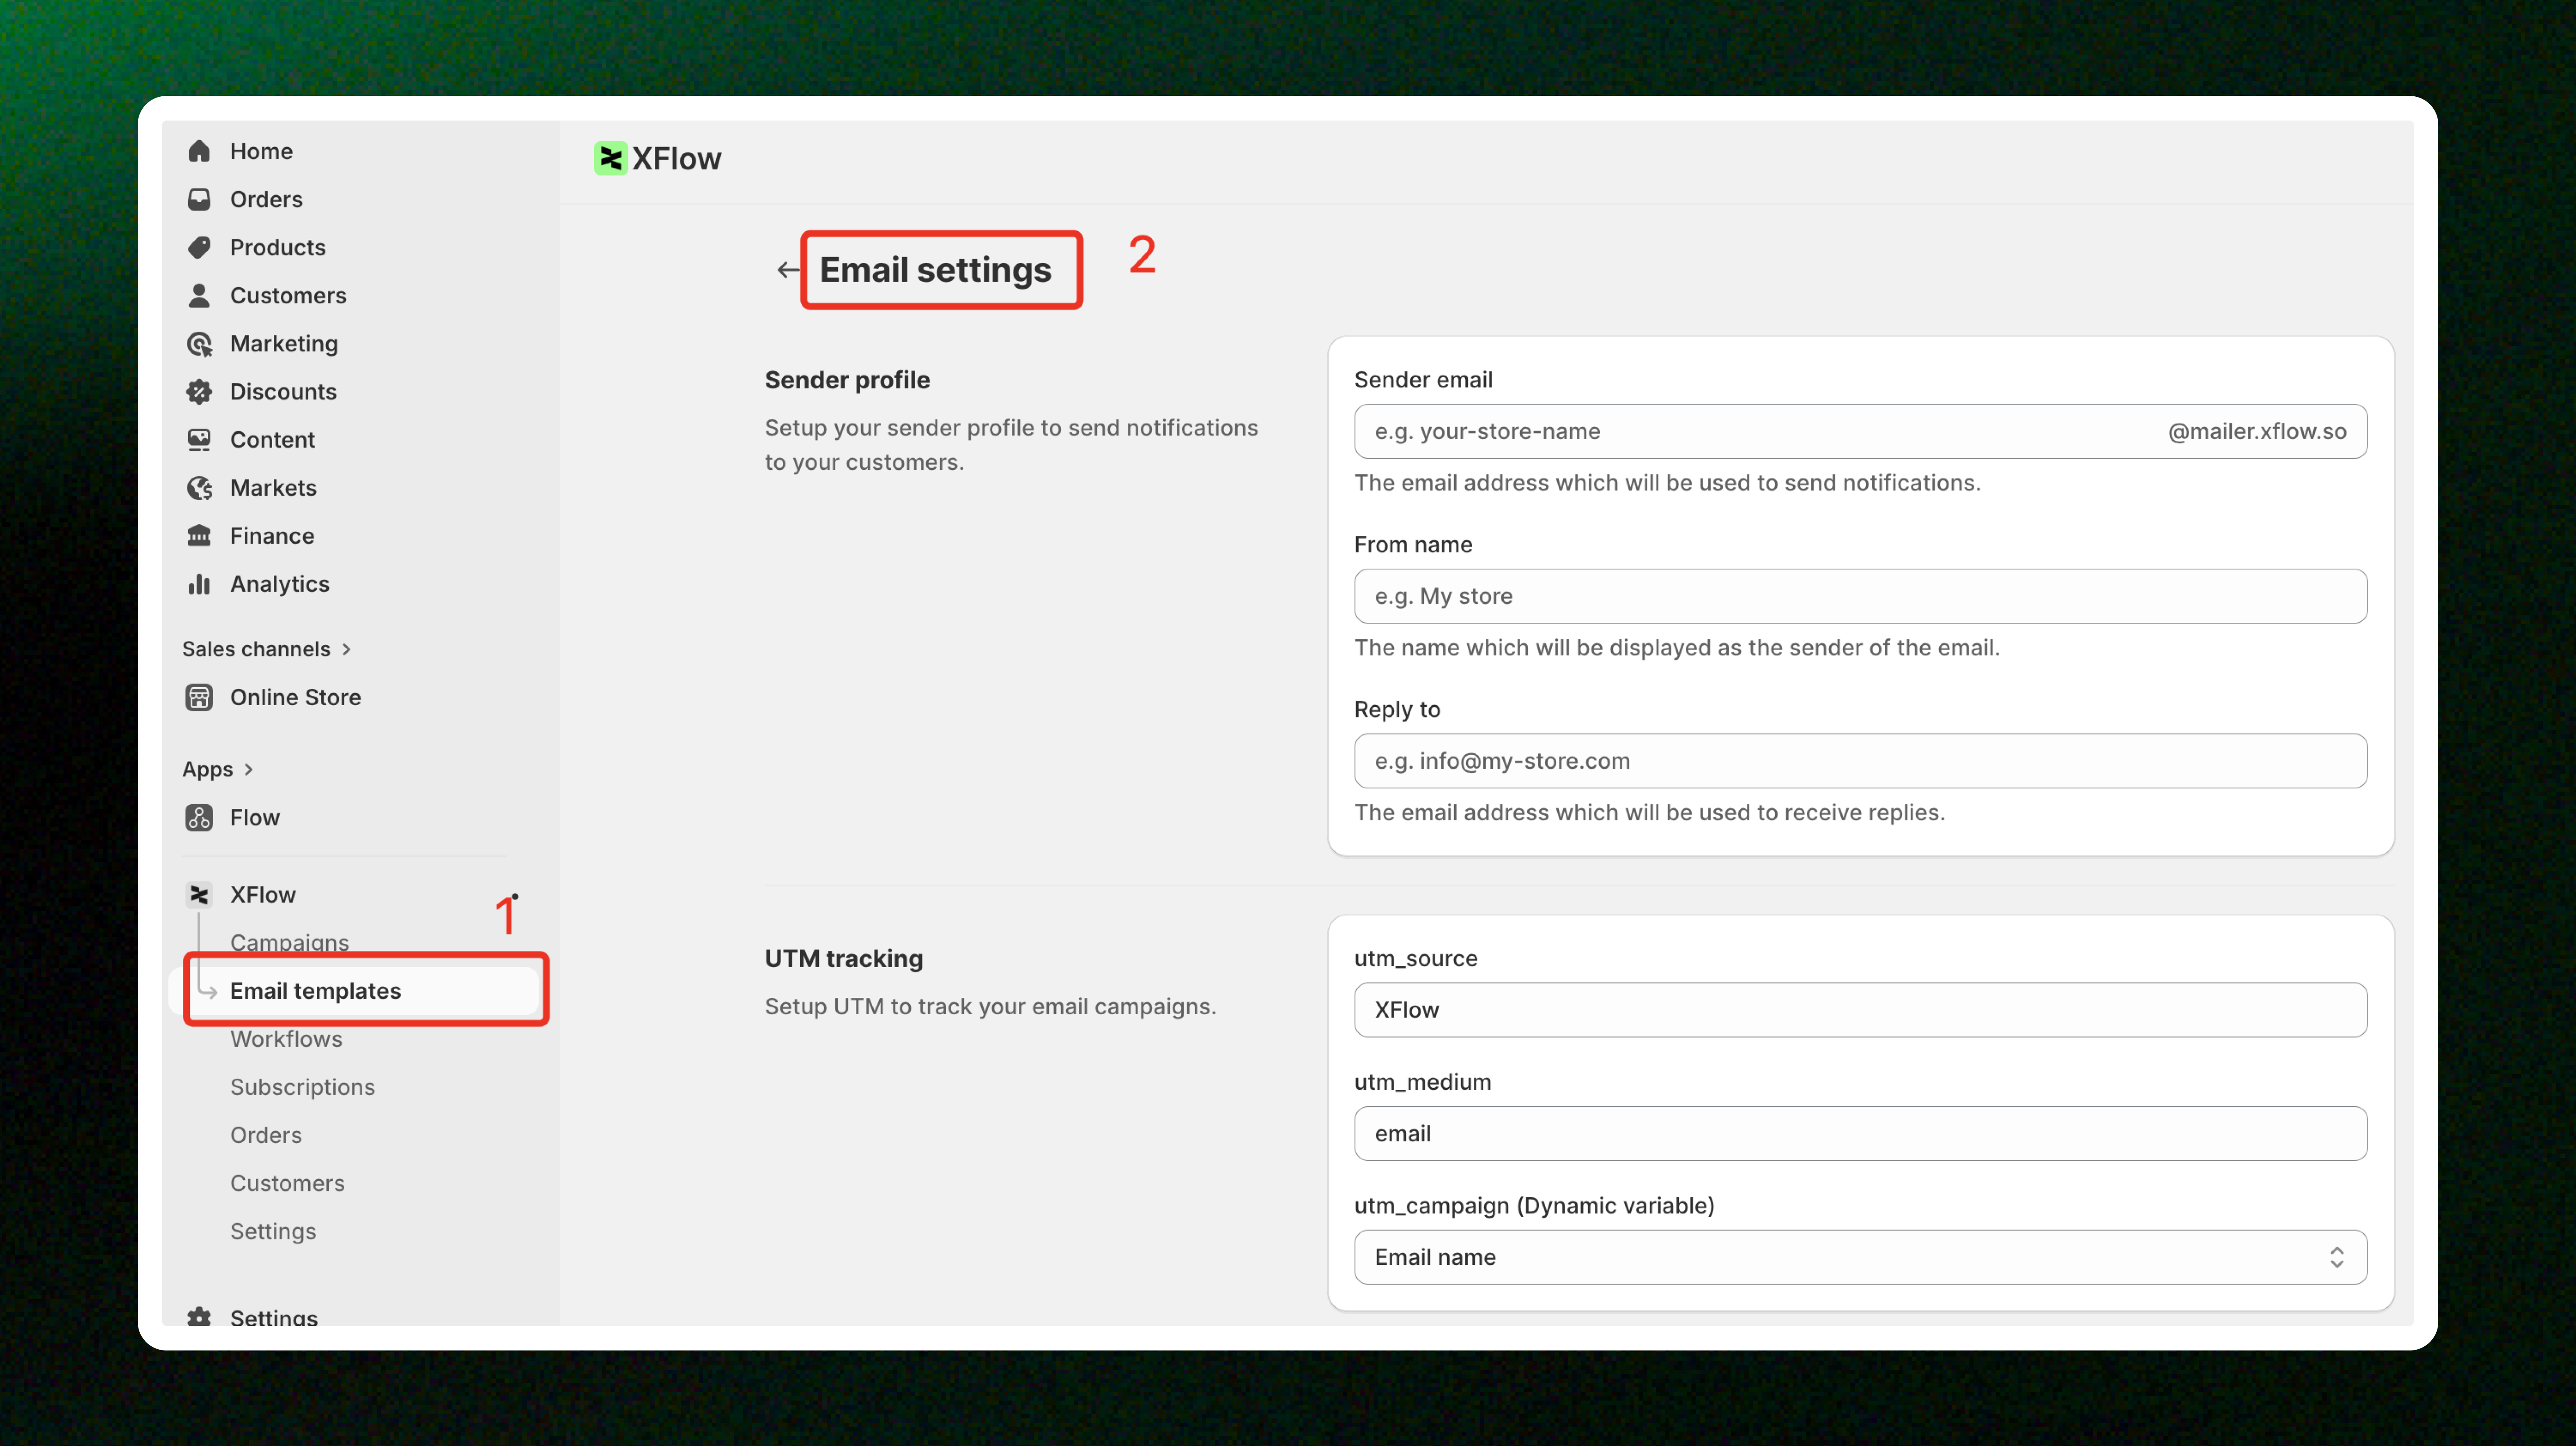Open Orders in the main sidebar
The width and height of the screenshot is (2576, 1446).
pyautogui.click(x=266, y=199)
